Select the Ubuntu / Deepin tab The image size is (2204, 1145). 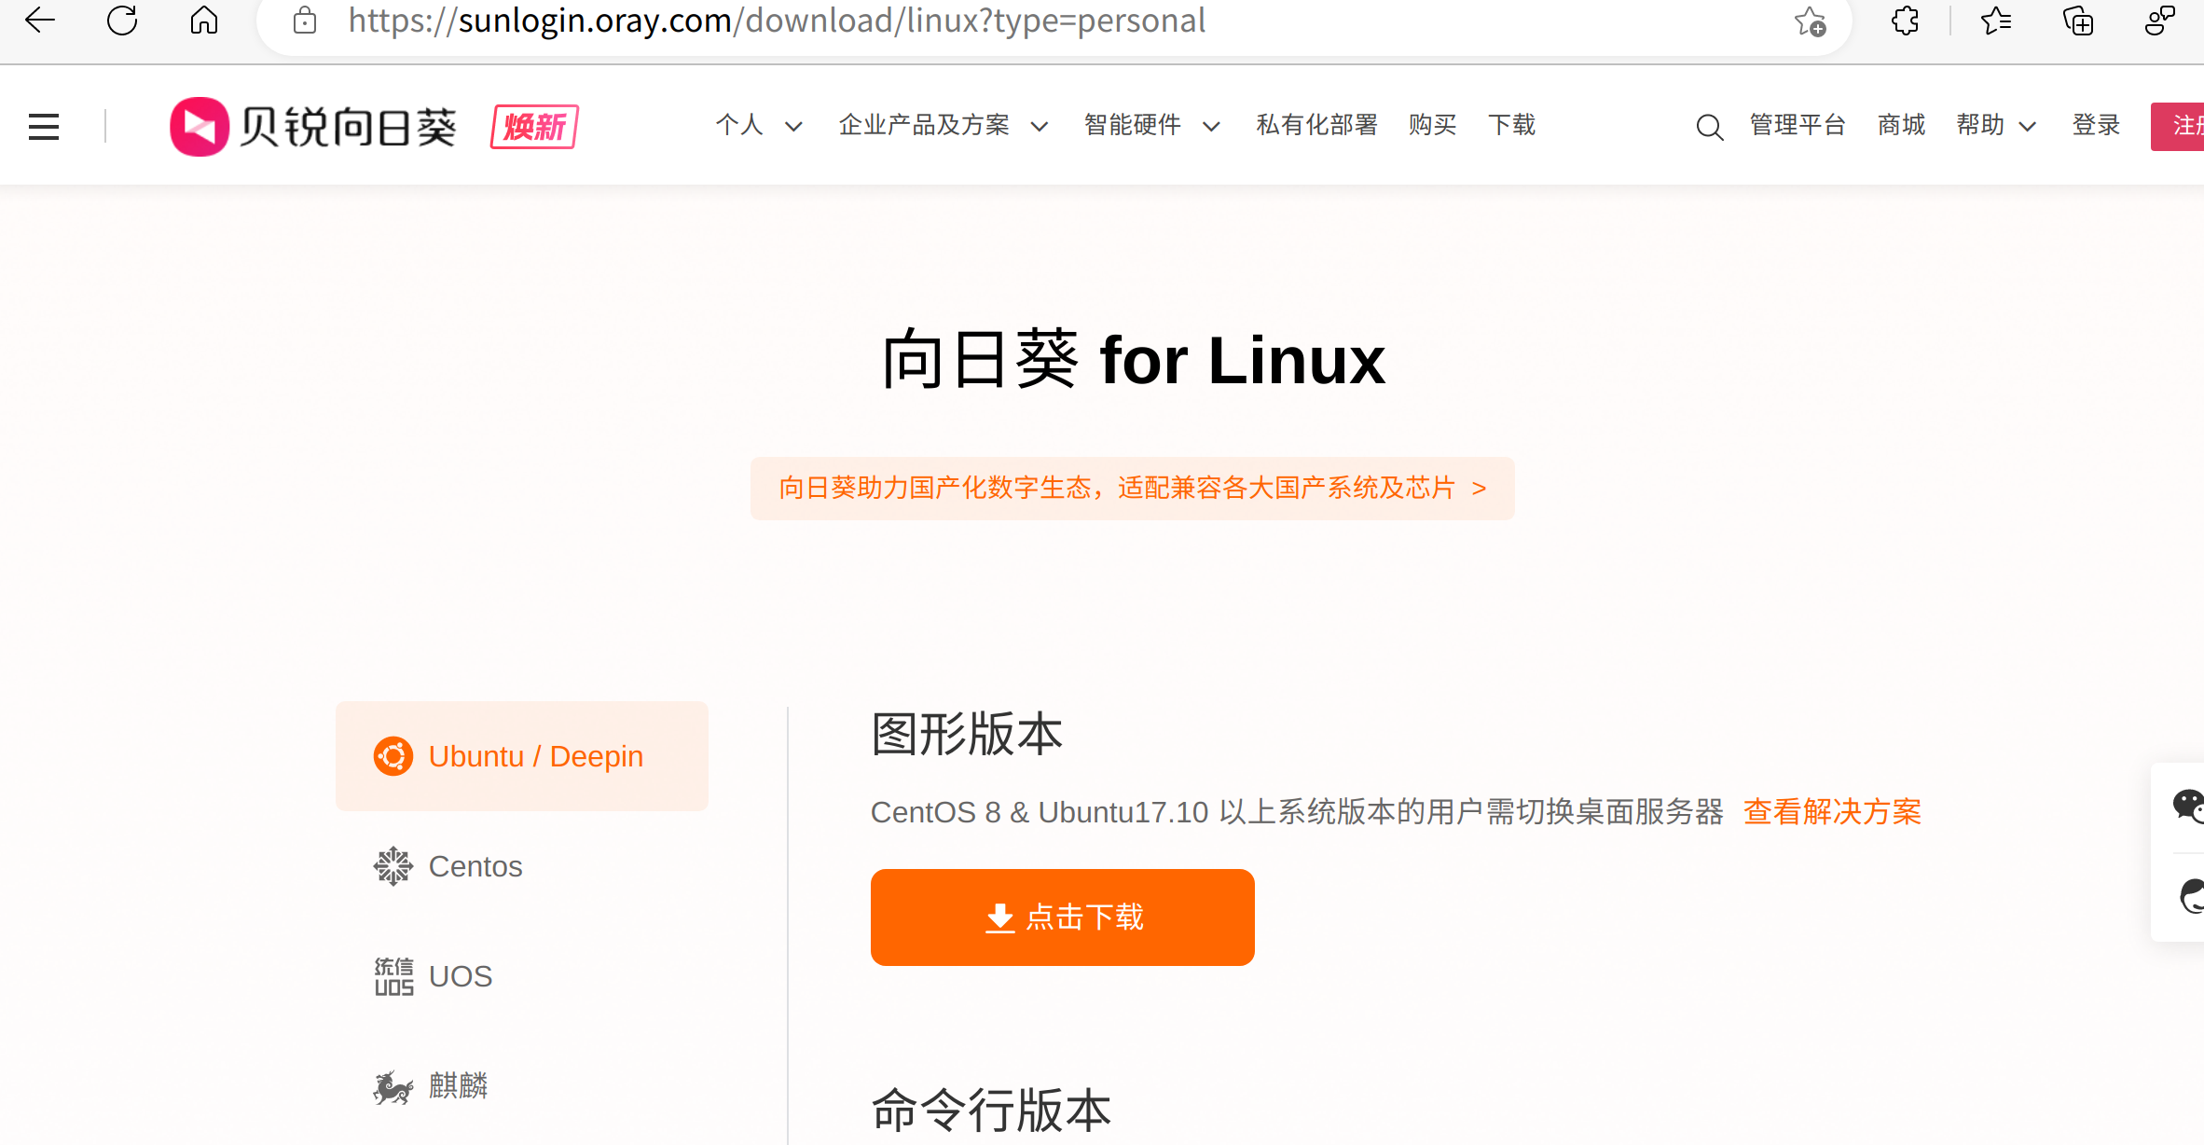[x=522, y=756]
